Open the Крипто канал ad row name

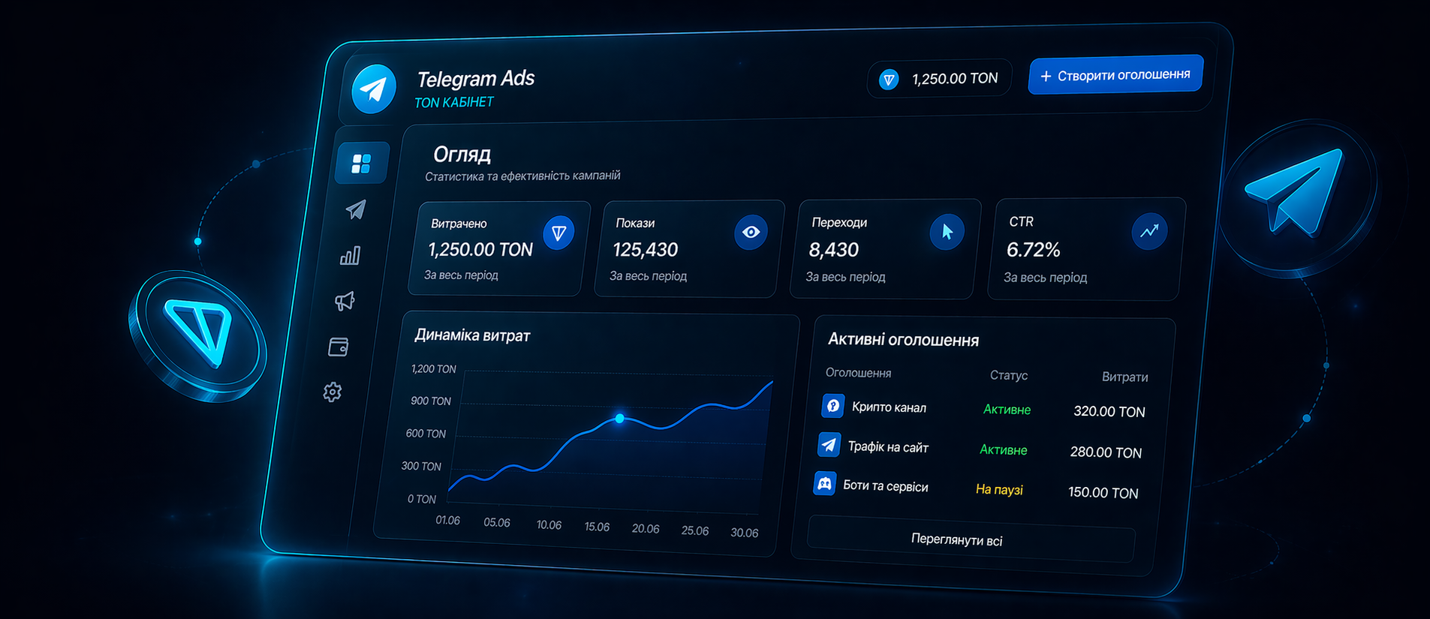(889, 407)
